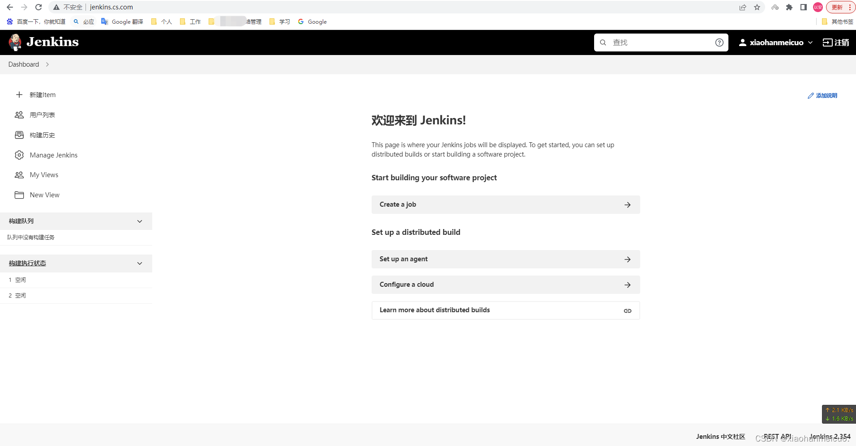Open New View in the sidebar
This screenshot has height=446, width=856.
[45, 195]
